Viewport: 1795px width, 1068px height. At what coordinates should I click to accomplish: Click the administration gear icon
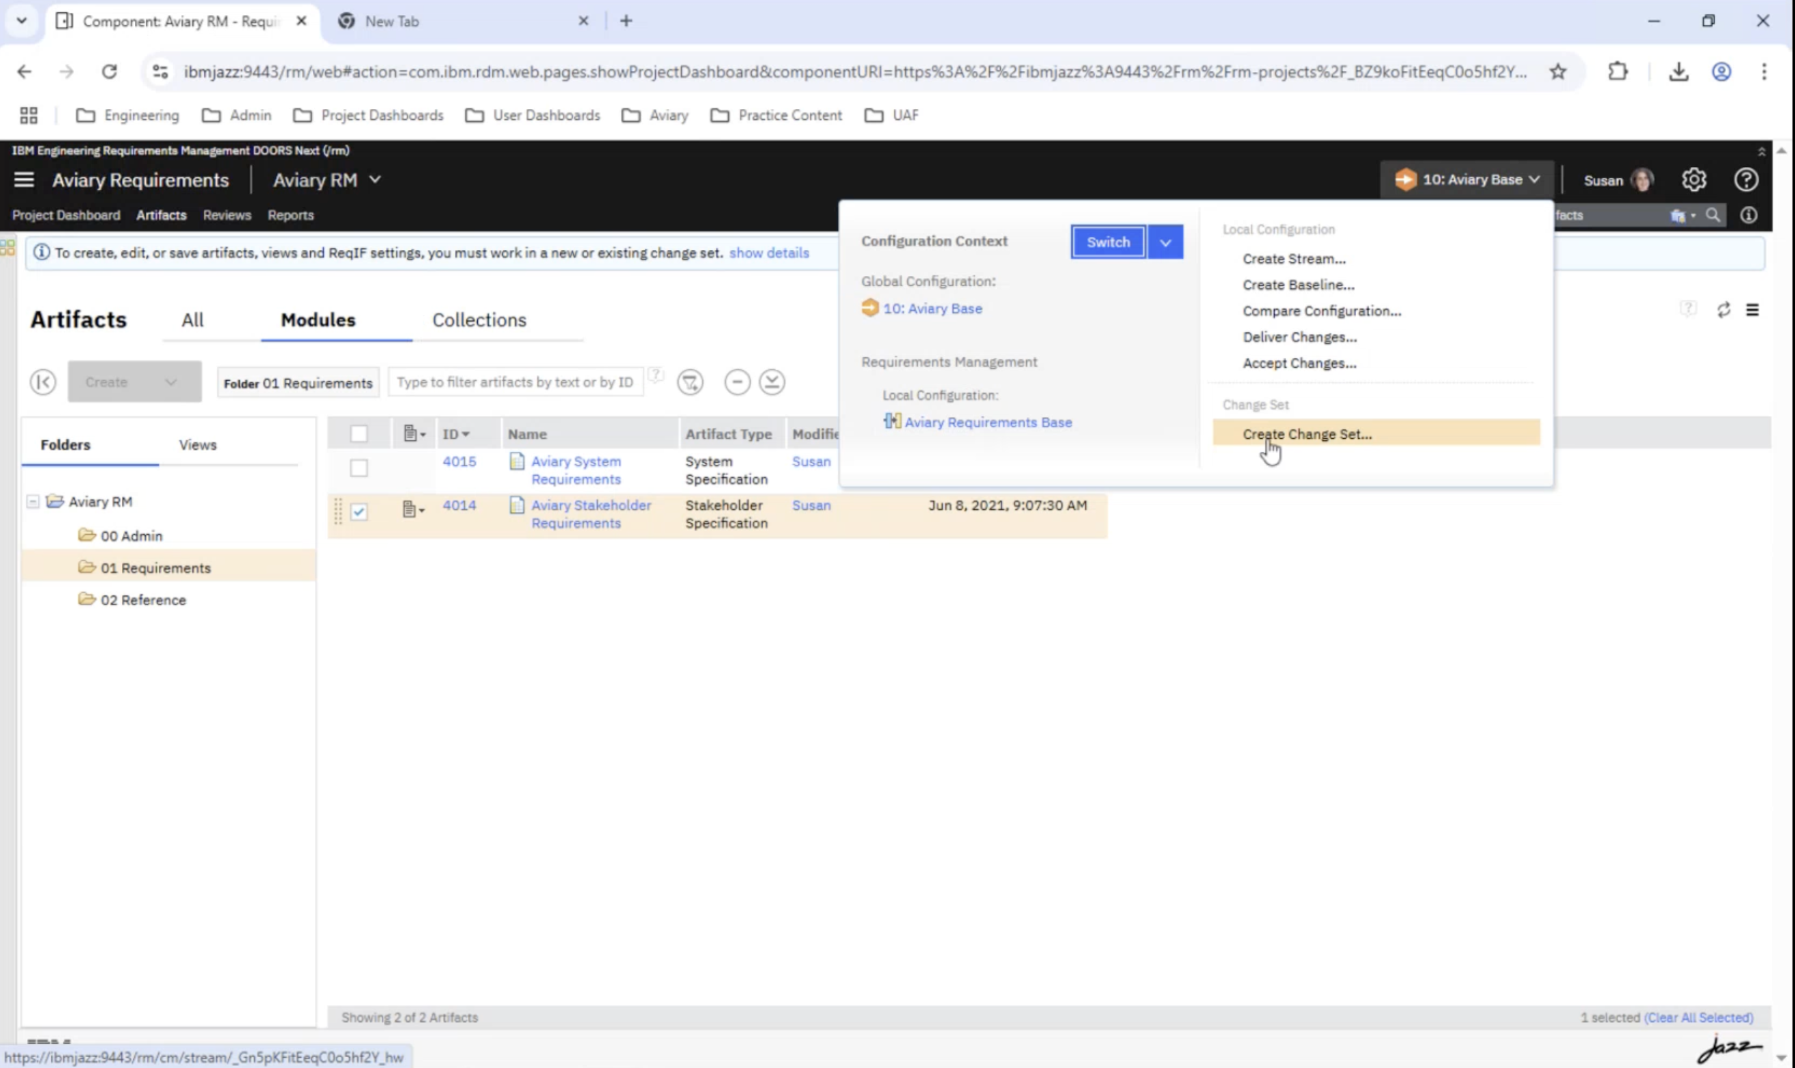coord(1694,179)
